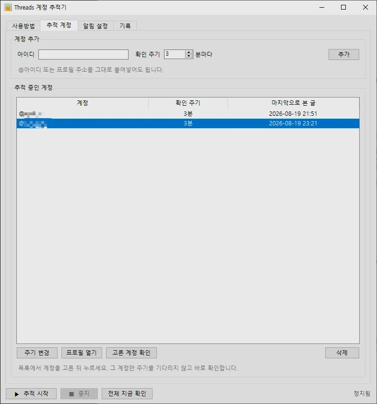Click the 정지됨 status text
The image size is (377, 404).
[x=362, y=394]
